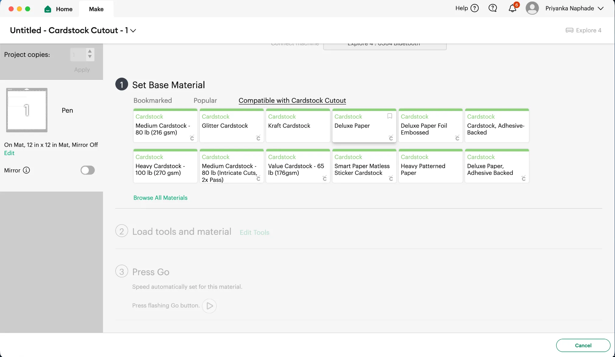The height and width of the screenshot is (357, 615).
Task: Open notifications bell icon
Action: coord(512,8)
